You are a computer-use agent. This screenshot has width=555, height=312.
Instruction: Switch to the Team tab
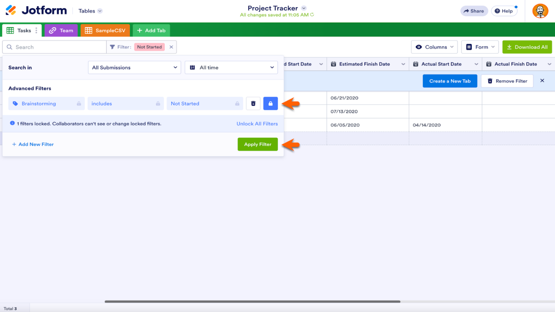pyautogui.click(x=61, y=30)
